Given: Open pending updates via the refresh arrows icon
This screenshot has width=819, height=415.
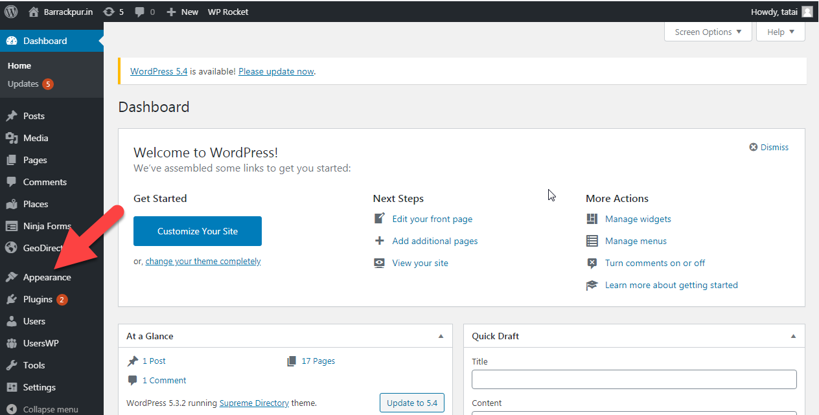Looking at the screenshot, I should (109, 11).
